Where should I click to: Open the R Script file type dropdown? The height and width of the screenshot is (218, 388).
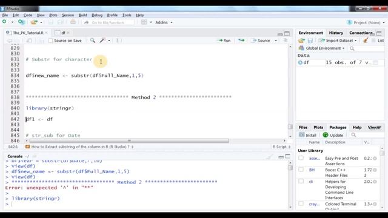click(x=281, y=147)
